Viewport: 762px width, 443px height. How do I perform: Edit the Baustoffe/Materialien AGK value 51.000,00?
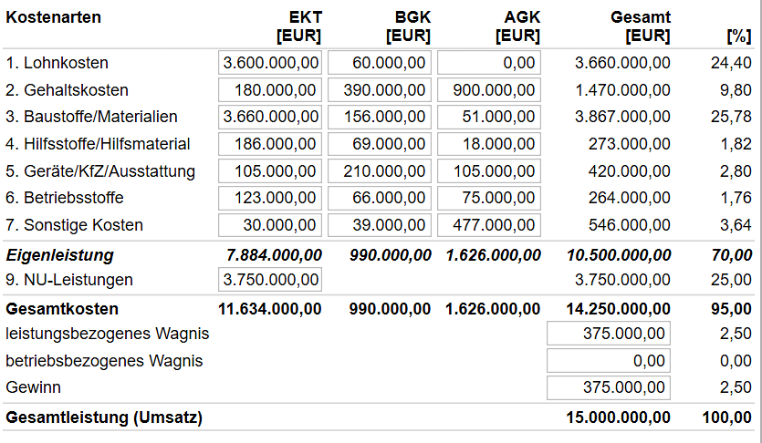[x=489, y=117]
